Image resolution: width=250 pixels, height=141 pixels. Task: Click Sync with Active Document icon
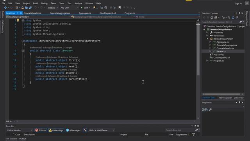[x=229, y=18]
